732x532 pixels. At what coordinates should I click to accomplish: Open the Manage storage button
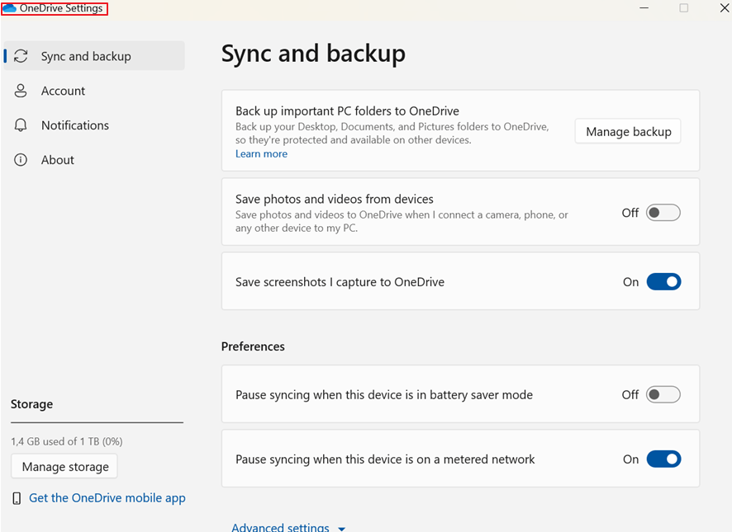click(x=65, y=467)
